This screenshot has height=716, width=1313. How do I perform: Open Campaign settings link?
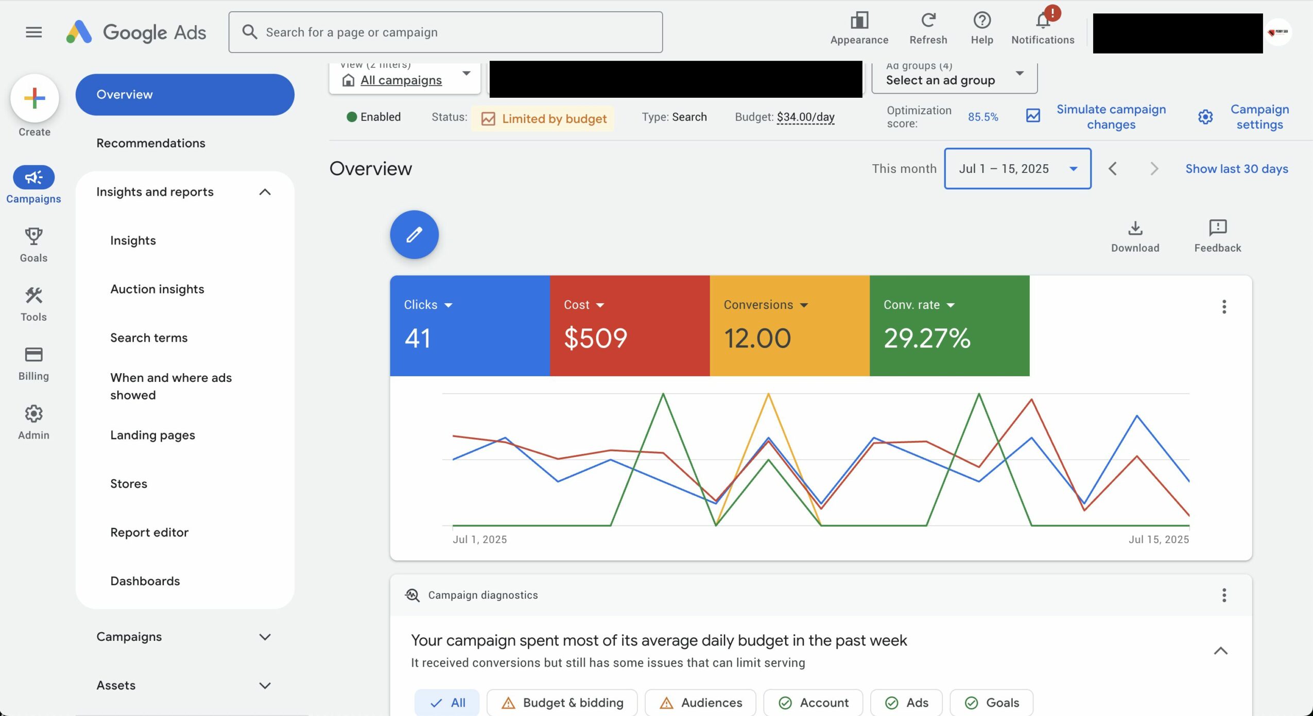pyautogui.click(x=1259, y=117)
